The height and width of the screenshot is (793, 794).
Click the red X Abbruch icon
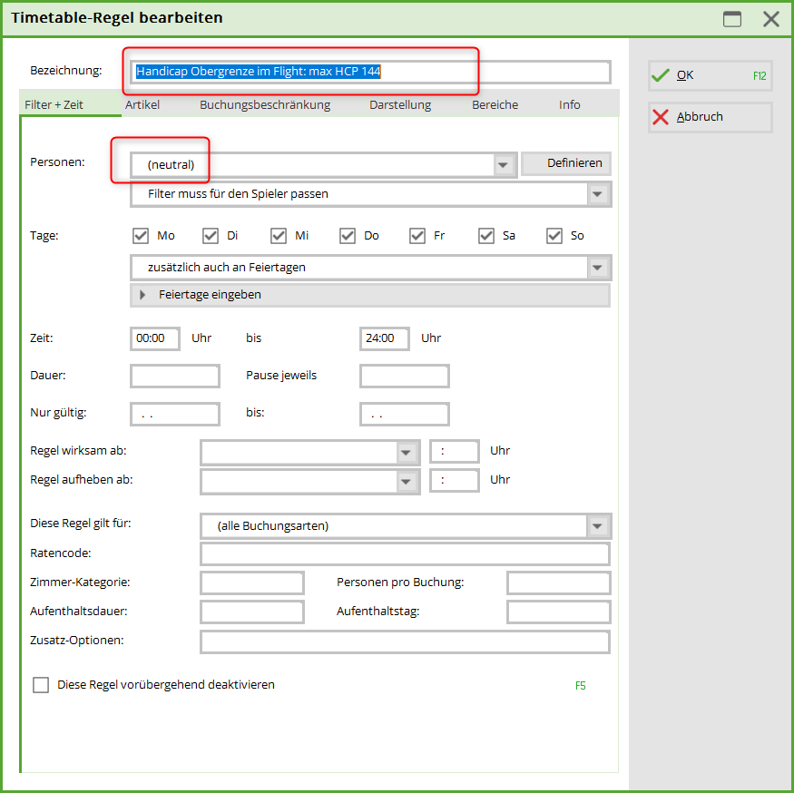(x=662, y=117)
